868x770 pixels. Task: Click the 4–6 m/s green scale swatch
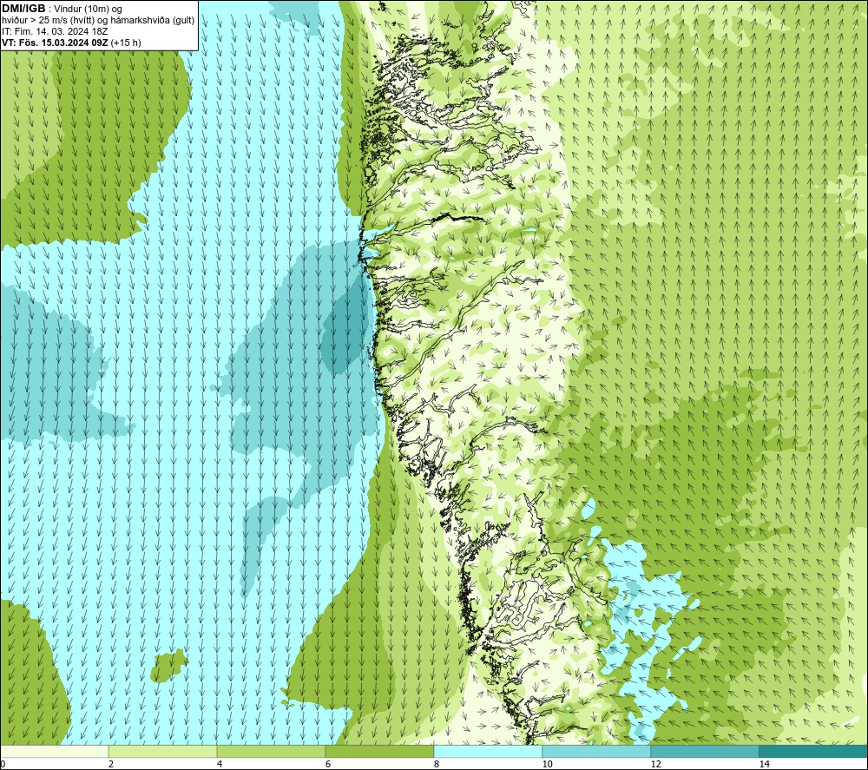271,751
